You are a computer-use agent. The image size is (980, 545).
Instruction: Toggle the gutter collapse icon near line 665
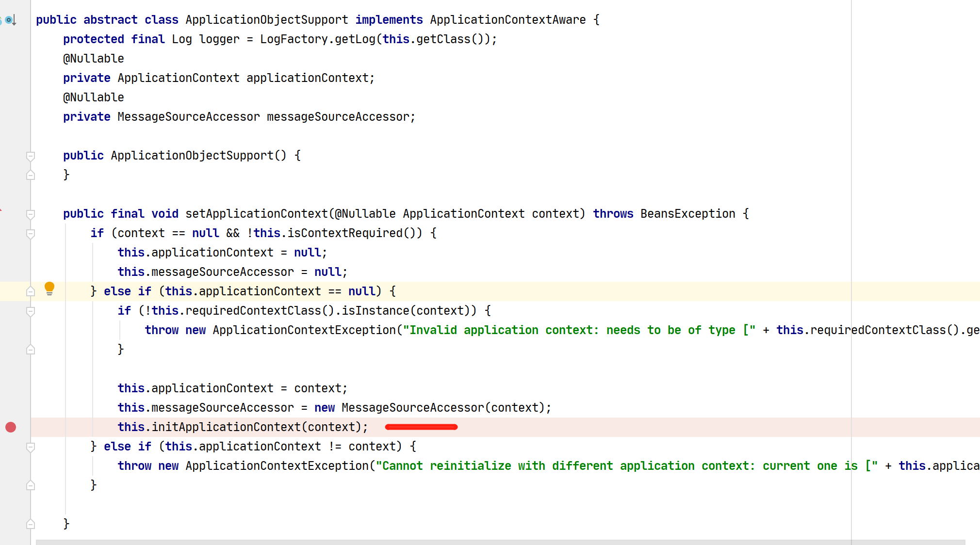tap(30, 447)
